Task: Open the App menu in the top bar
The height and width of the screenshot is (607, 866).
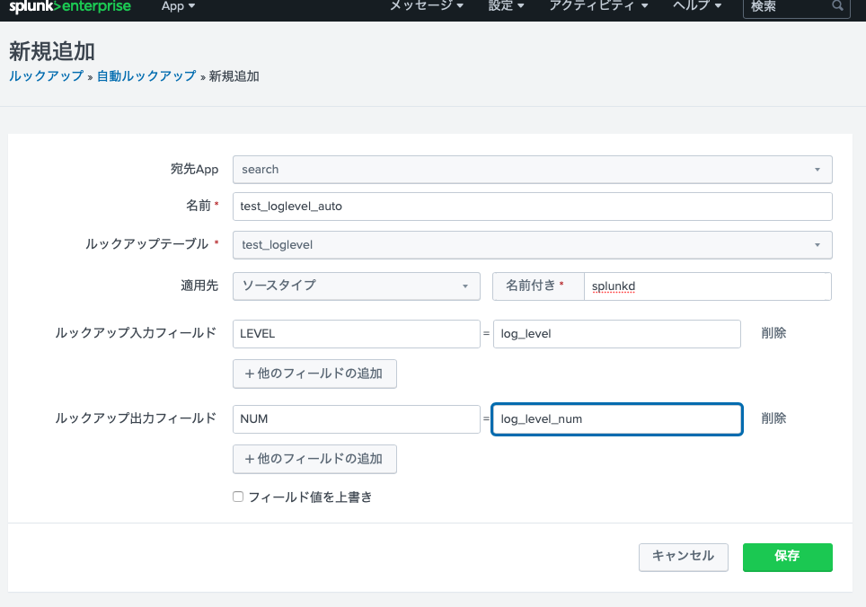Action: pyautogui.click(x=177, y=7)
